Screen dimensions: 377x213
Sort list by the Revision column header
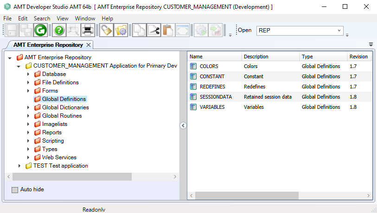pos(359,56)
